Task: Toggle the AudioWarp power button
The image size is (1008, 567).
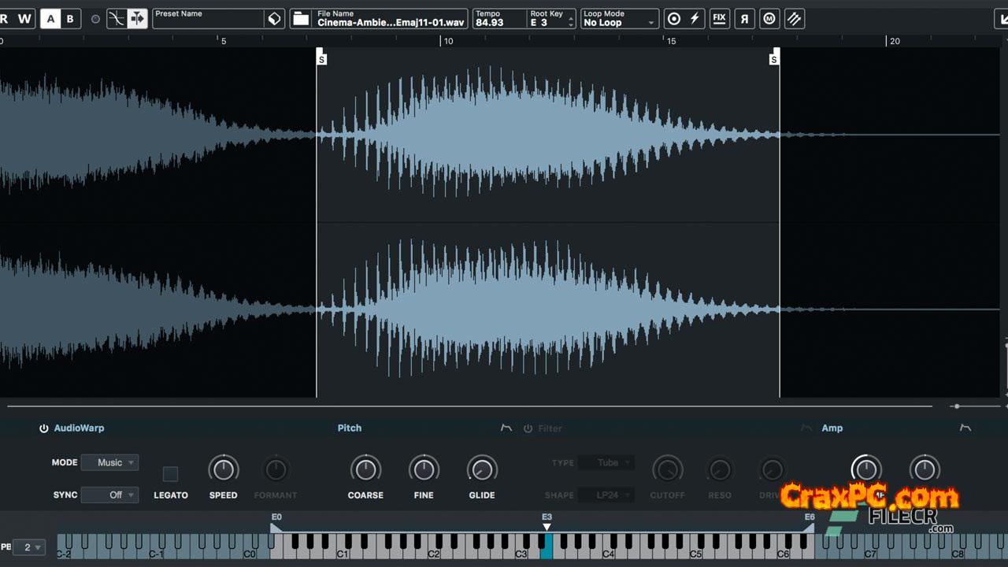Action: coord(43,428)
